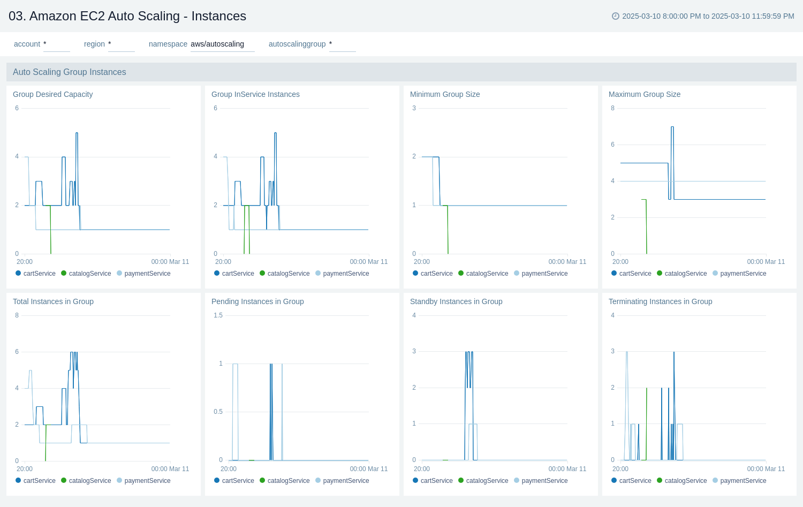Click the blue paymentService color swatch under Terminating Instances

[x=715, y=481]
